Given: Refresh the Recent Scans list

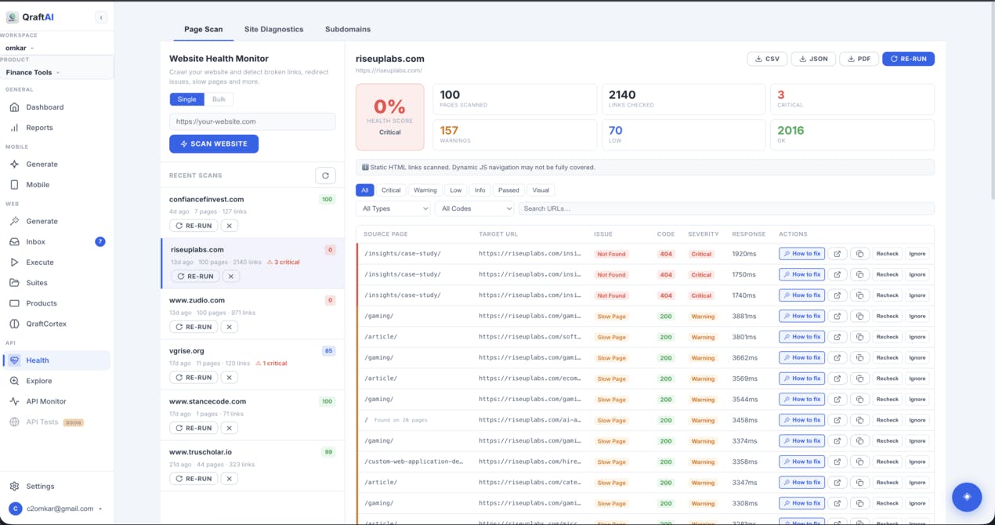Looking at the screenshot, I should [325, 176].
